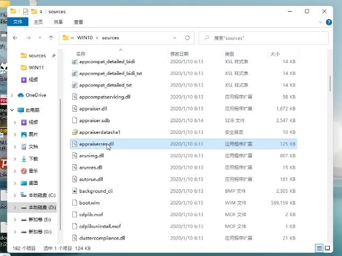Select 新加卷 (E:) drive
Image resolution: width=342 pixels, height=256 pixels.
36,219
